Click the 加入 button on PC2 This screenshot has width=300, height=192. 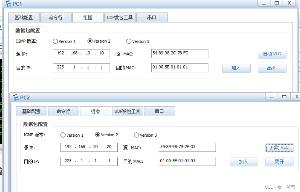(244, 162)
